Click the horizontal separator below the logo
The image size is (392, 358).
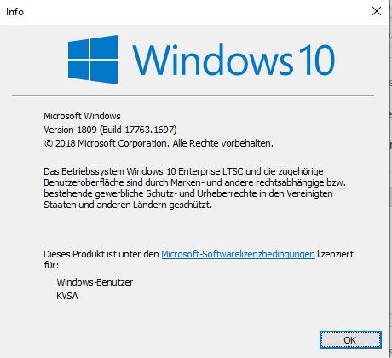point(193,96)
